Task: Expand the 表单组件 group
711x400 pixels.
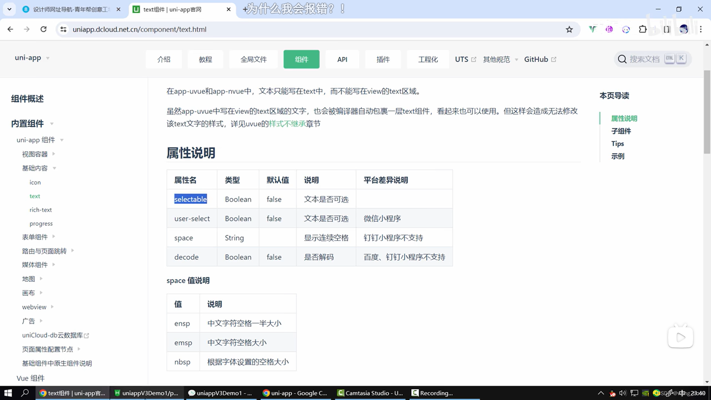Action: [x=39, y=237]
